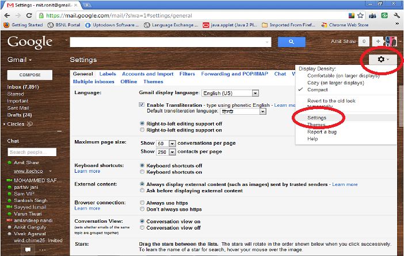Open the chat status dropdown beside www.itechco
This screenshot has height=256, width=404.
pos(50,171)
